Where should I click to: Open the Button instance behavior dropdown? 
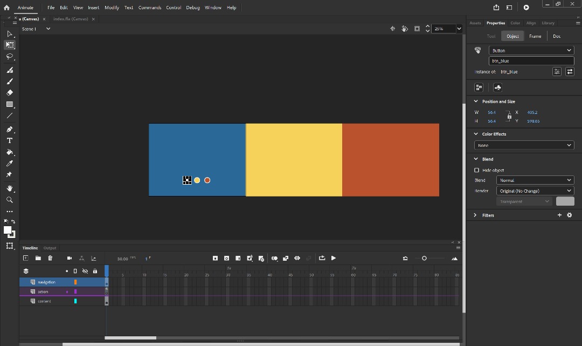[x=531, y=51]
